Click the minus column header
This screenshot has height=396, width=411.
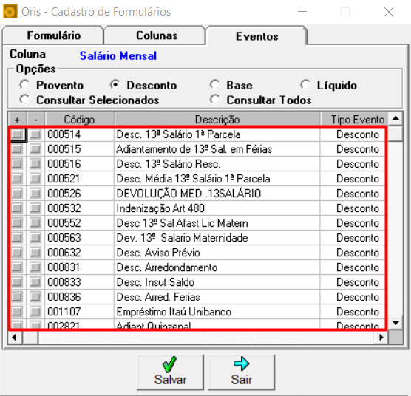[35, 120]
